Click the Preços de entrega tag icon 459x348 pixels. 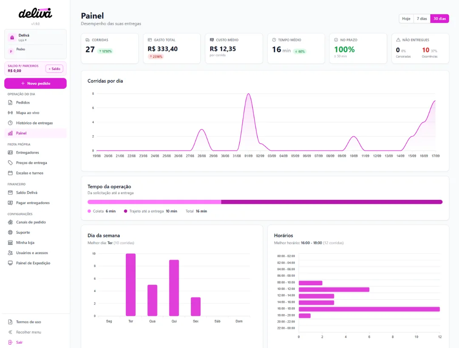click(x=10, y=163)
